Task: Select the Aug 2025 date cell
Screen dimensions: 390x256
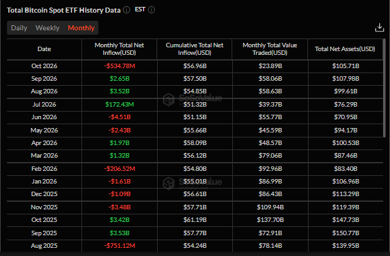Action: coord(44,246)
